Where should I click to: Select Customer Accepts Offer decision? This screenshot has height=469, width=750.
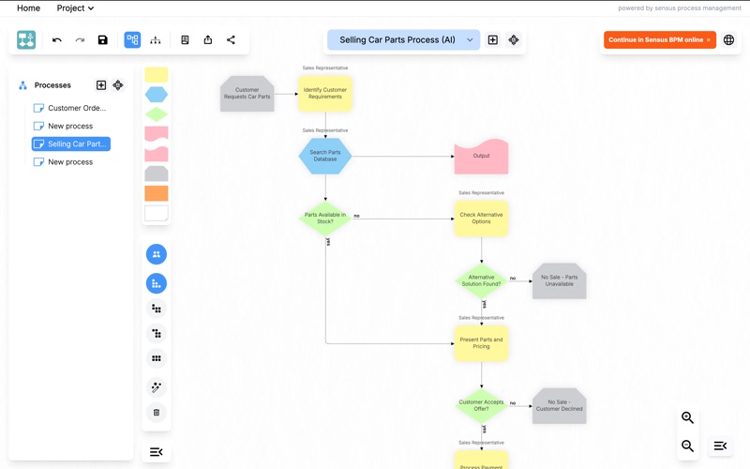[481, 406]
